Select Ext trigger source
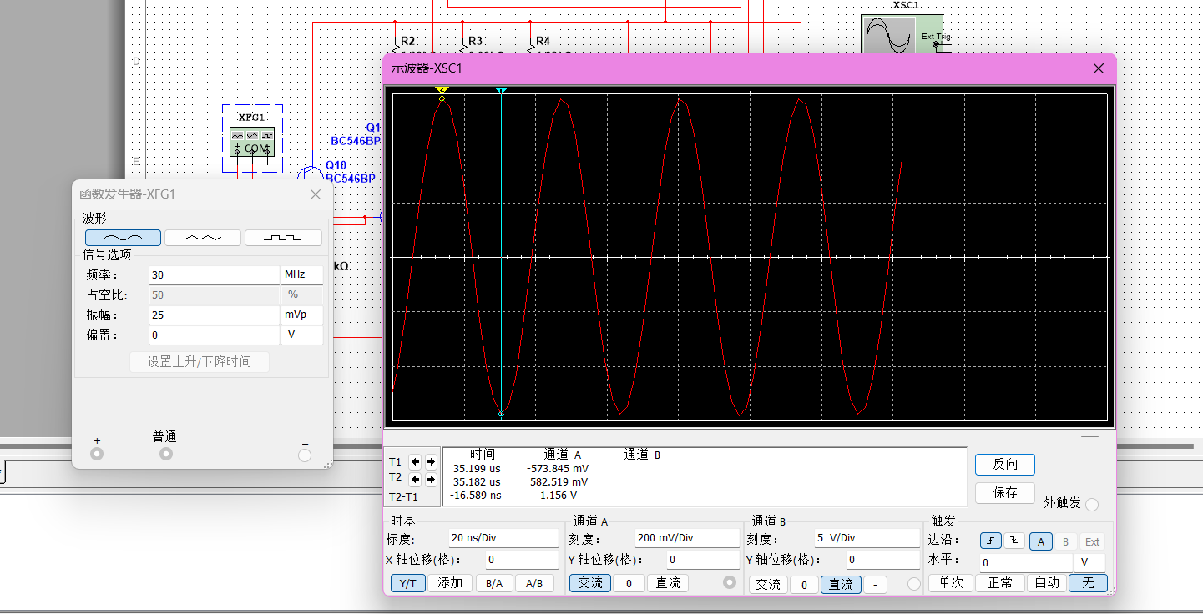 pos(1092,541)
